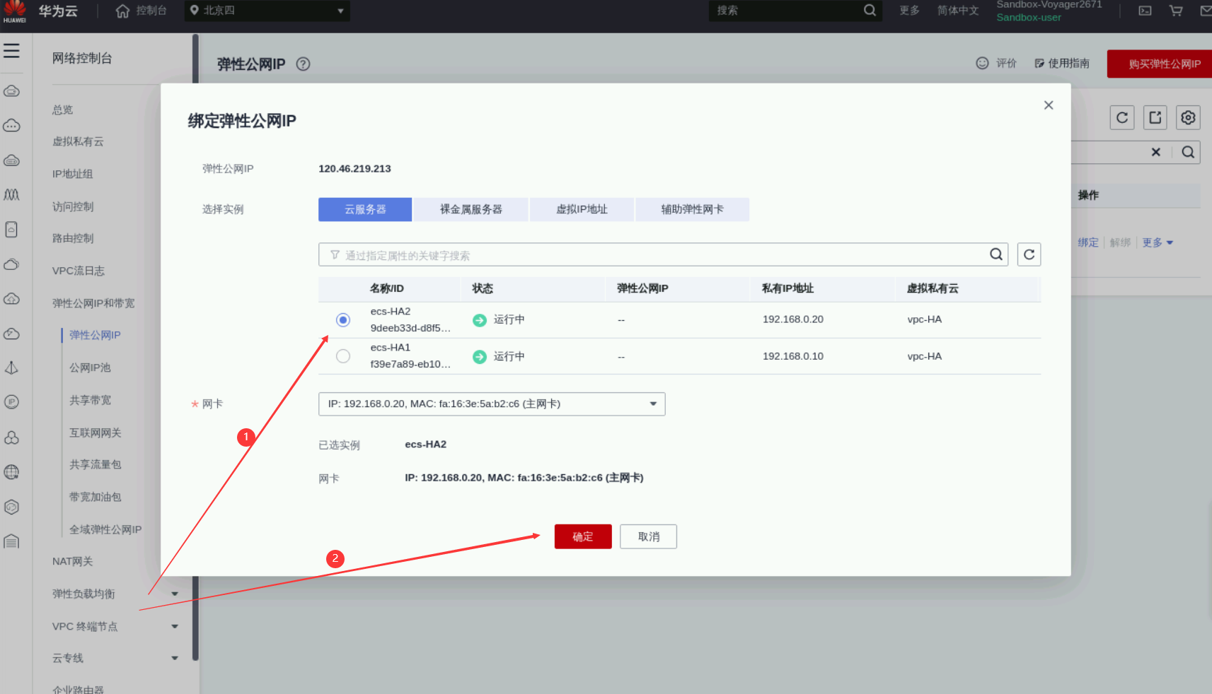Switch to the 云服务器 tab
The height and width of the screenshot is (694, 1212).
pyautogui.click(x=365, y=209)
